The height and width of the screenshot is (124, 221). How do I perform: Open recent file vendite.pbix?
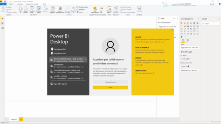68,66
